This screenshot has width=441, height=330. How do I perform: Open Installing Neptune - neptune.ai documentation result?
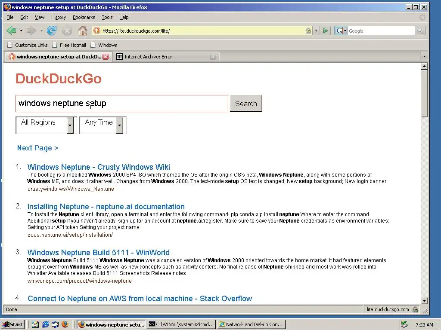click(x=106, y=207)
